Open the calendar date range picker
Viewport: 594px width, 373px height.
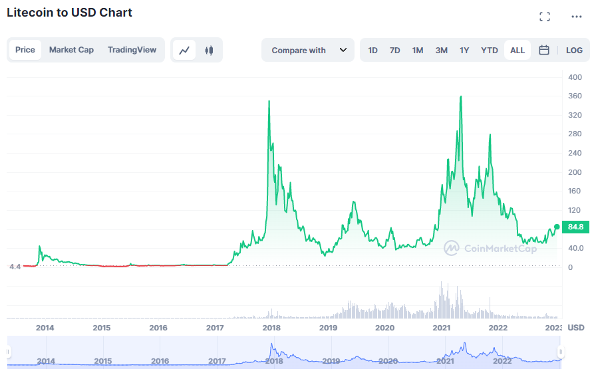tap(543, 50)
